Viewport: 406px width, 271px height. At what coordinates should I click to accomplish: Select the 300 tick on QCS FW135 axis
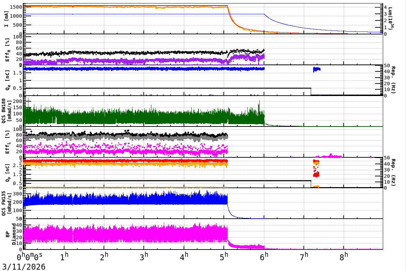click(x=18, y=194)
